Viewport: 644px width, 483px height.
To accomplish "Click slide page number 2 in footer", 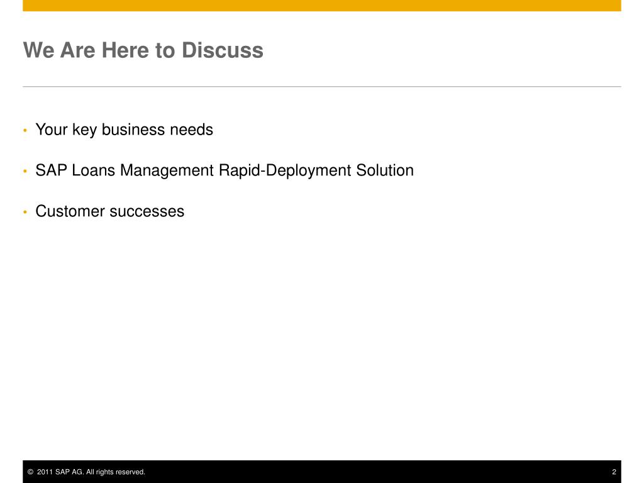I will (614, 472).
